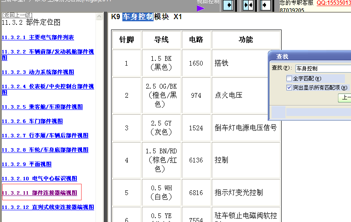Click the left-arrow view control icon
This screenshot has height=222, width=351.
coord(266,5)
